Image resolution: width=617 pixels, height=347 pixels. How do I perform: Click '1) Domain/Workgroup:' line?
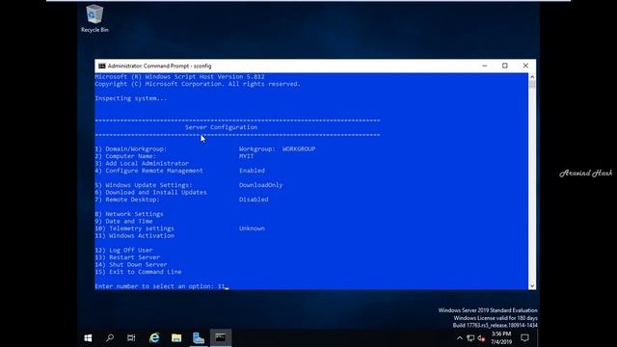pyautogui.click(x=131, y=149)
